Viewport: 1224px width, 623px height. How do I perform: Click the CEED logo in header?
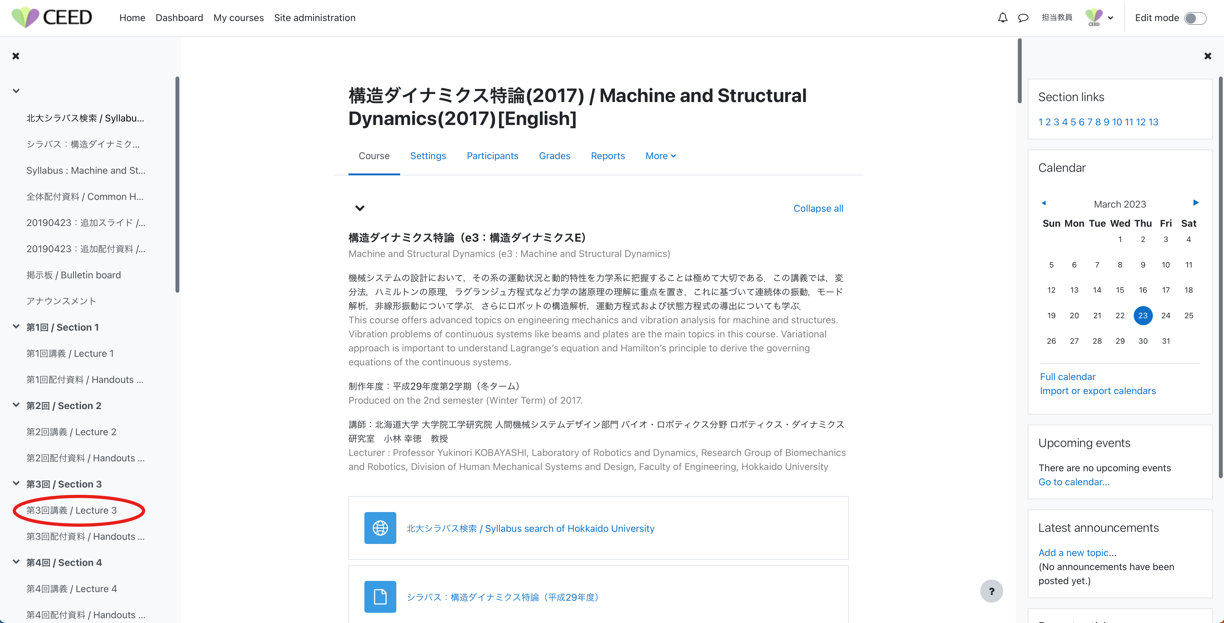52,18
